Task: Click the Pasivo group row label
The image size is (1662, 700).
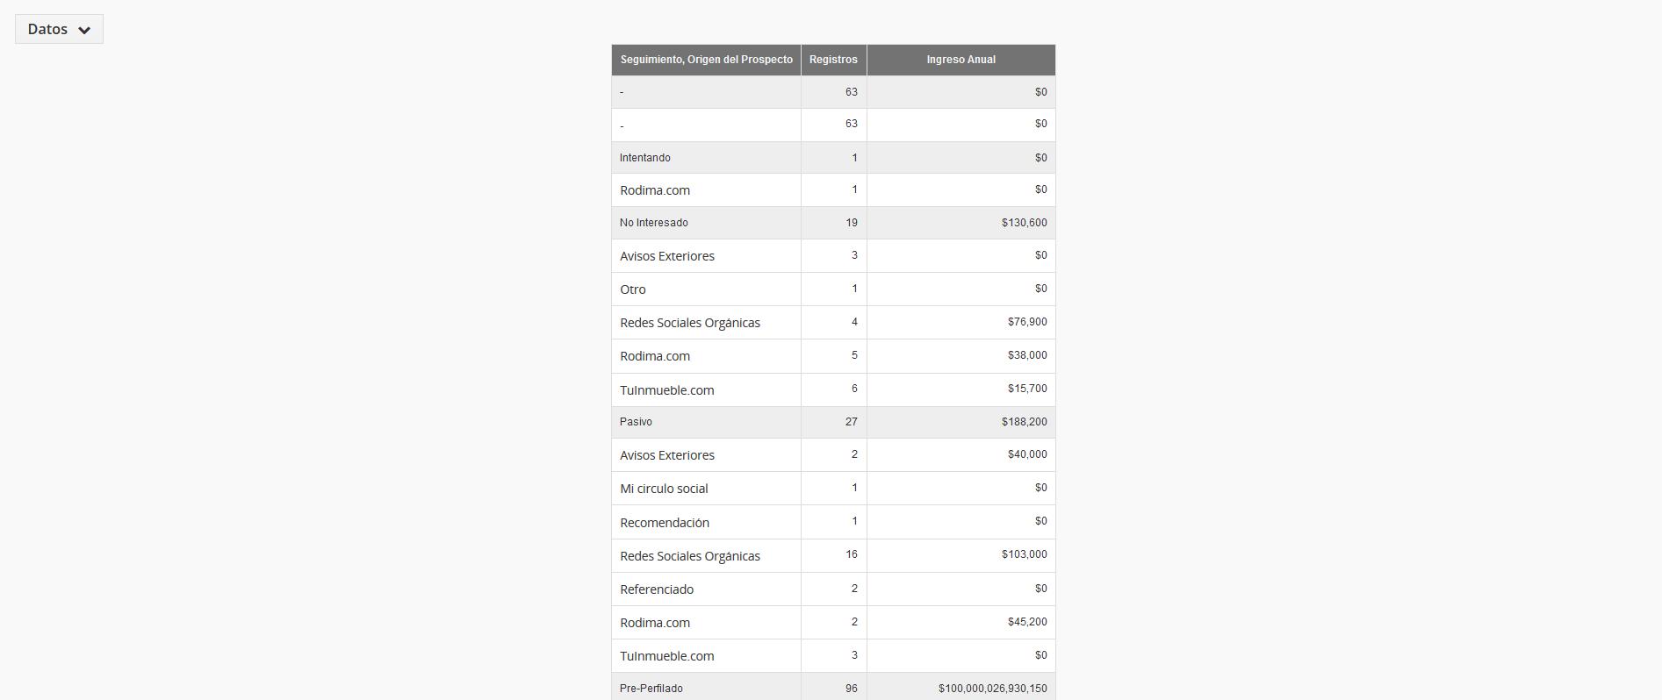Action: [636, 422]
